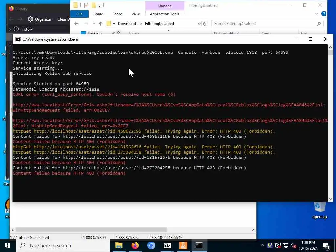Viewport: 336px width, 252px height.
Task: Open the Chromium browser taskbar icon
Action: [x=151, y=245]
